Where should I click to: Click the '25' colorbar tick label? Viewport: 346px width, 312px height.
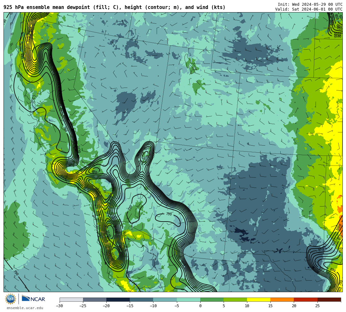(317, 306)
